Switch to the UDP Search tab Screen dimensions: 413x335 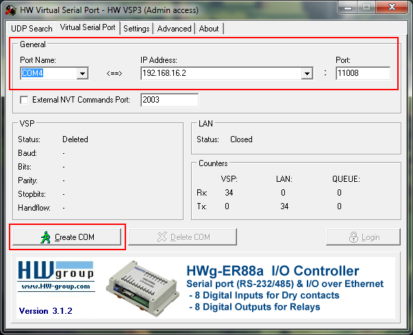click(32, 29)
